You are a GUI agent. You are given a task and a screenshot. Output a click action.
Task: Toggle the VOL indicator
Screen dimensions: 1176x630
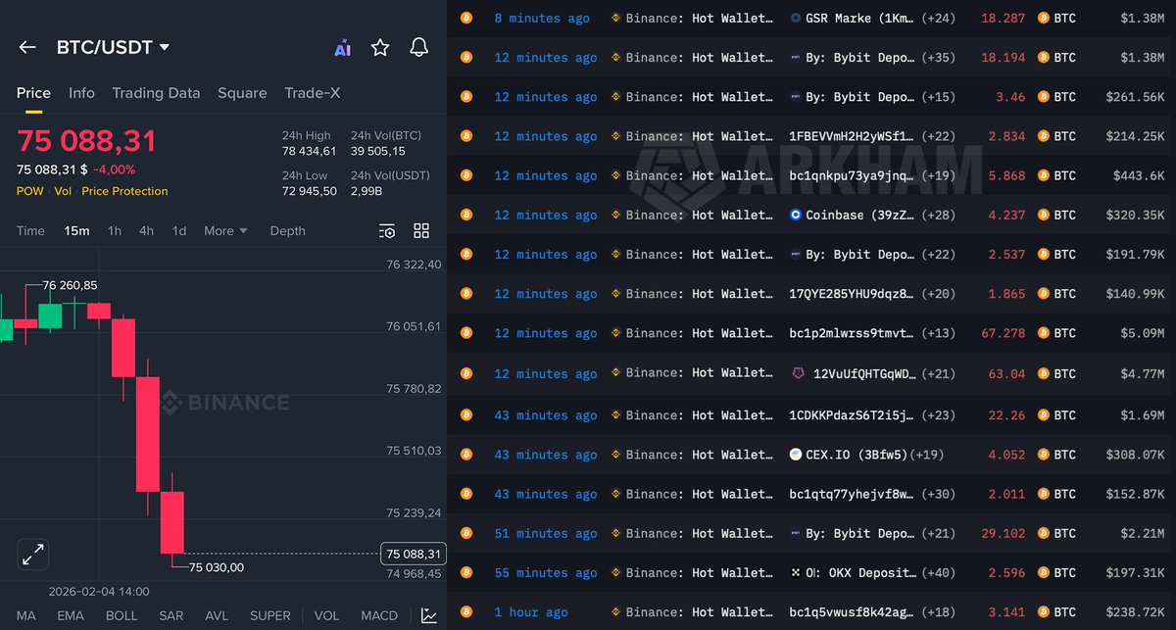(x=327, y=616)
